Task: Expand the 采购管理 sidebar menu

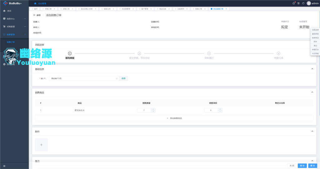Action: point(14,27)
